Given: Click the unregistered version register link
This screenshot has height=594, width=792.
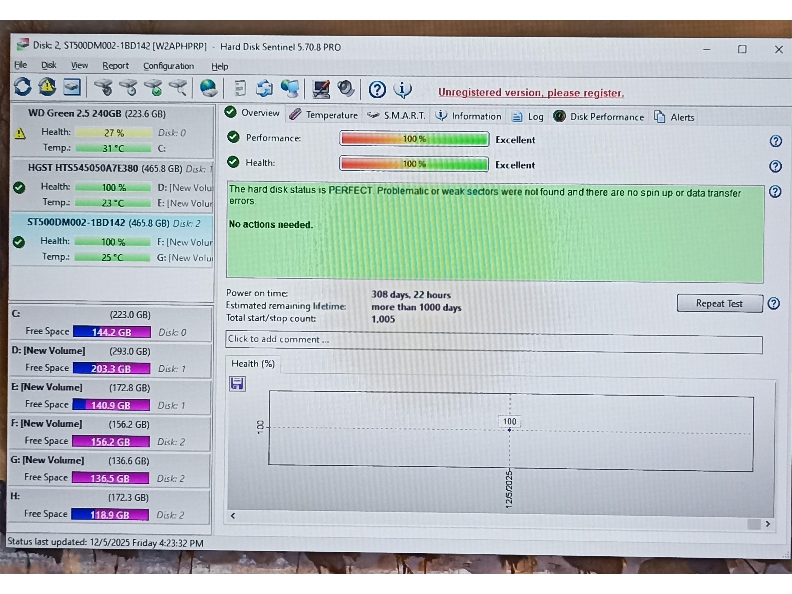Looking at the screenshot, I should click(531, 93).
